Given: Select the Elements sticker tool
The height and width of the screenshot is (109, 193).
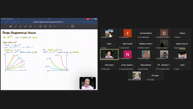Looking at the screenshot, I should click(x=40, y=26).
